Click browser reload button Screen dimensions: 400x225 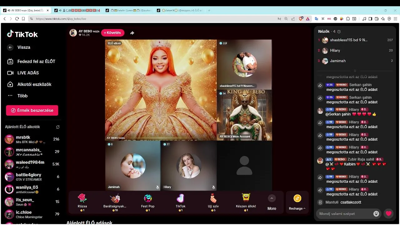17,19
